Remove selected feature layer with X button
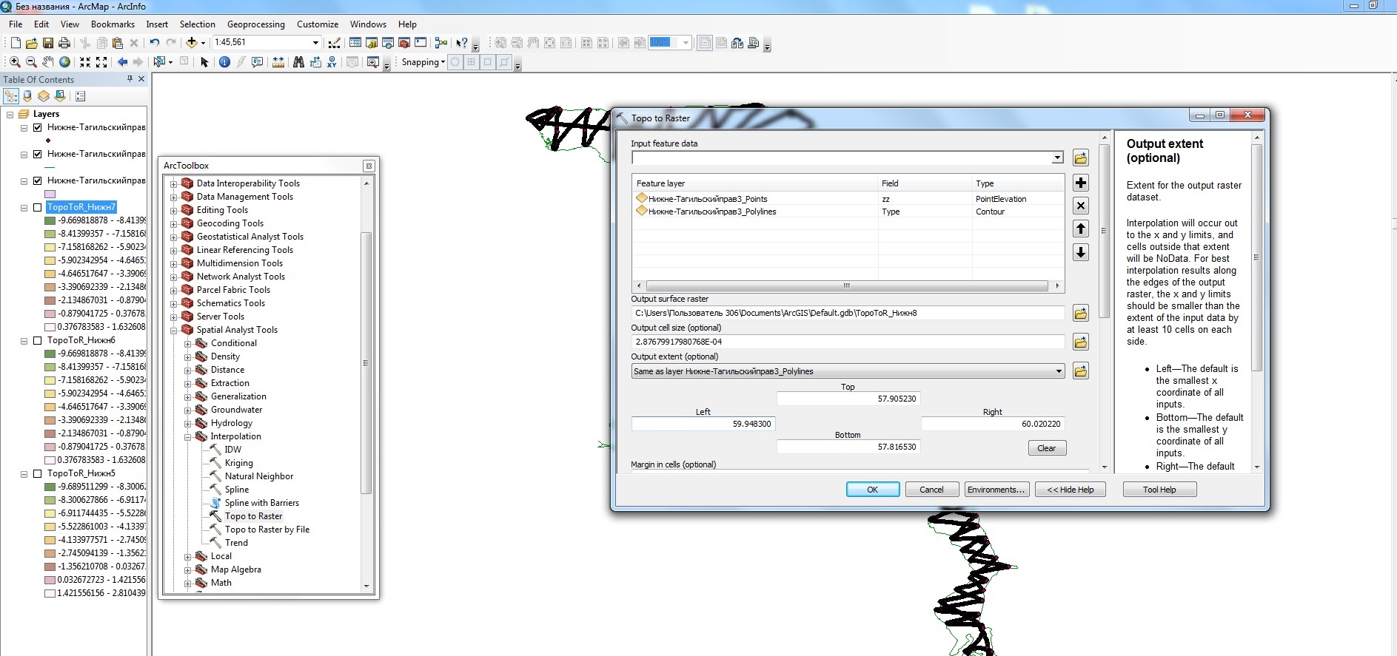This screenshot has width=1397, height=656. point(1081,206)
